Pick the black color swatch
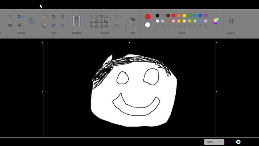Image resolution: width=259 pixels, height=146 pixels. 157,15
